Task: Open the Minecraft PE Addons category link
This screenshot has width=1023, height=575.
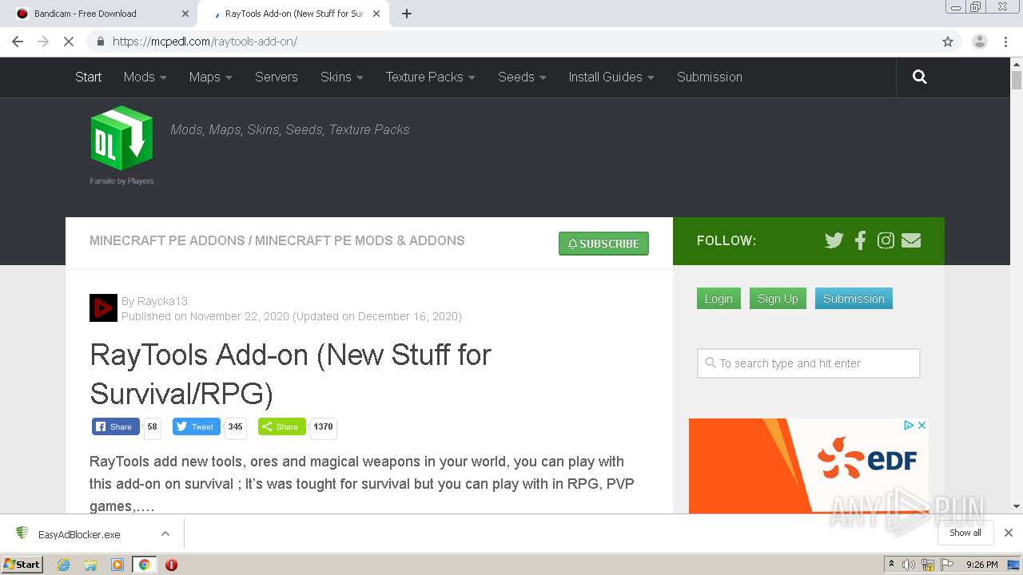Action: 167,240
